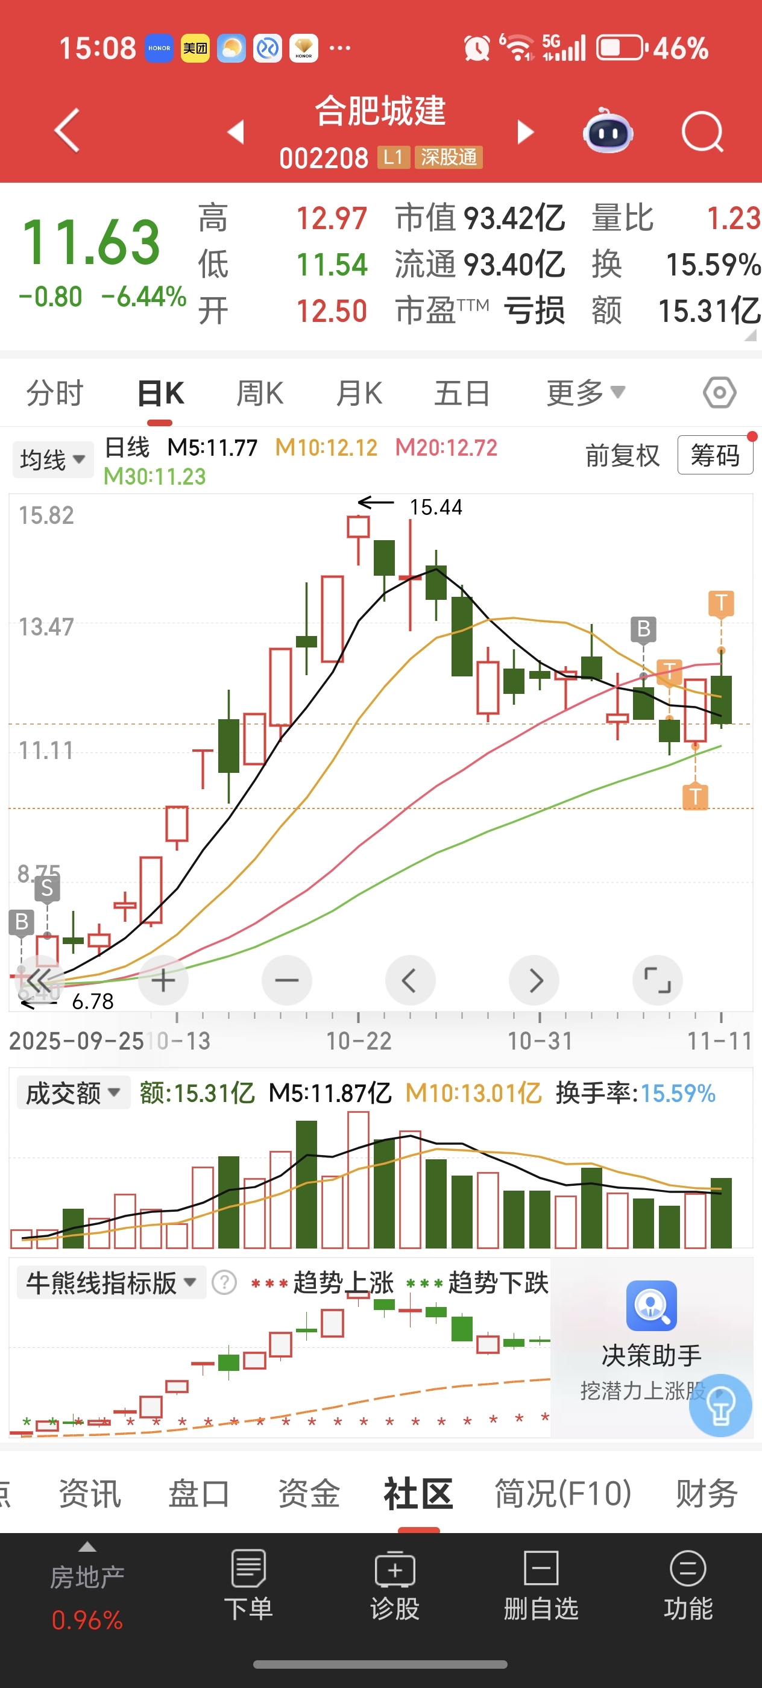
Task: Switch to 周K tab
Action: [x=259, y=393]
